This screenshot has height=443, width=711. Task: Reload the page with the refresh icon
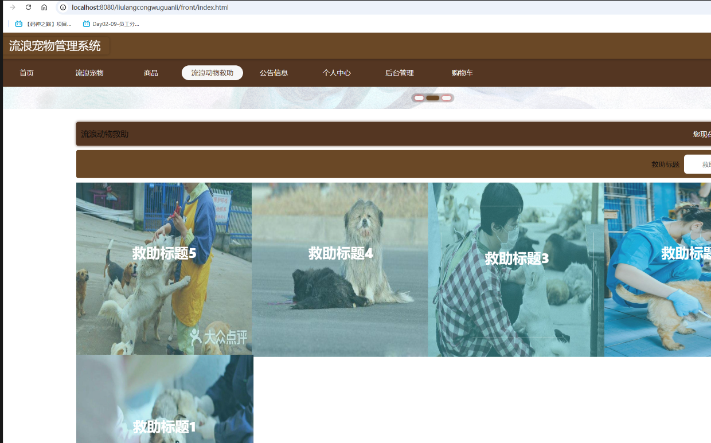[x=28, y=7]
